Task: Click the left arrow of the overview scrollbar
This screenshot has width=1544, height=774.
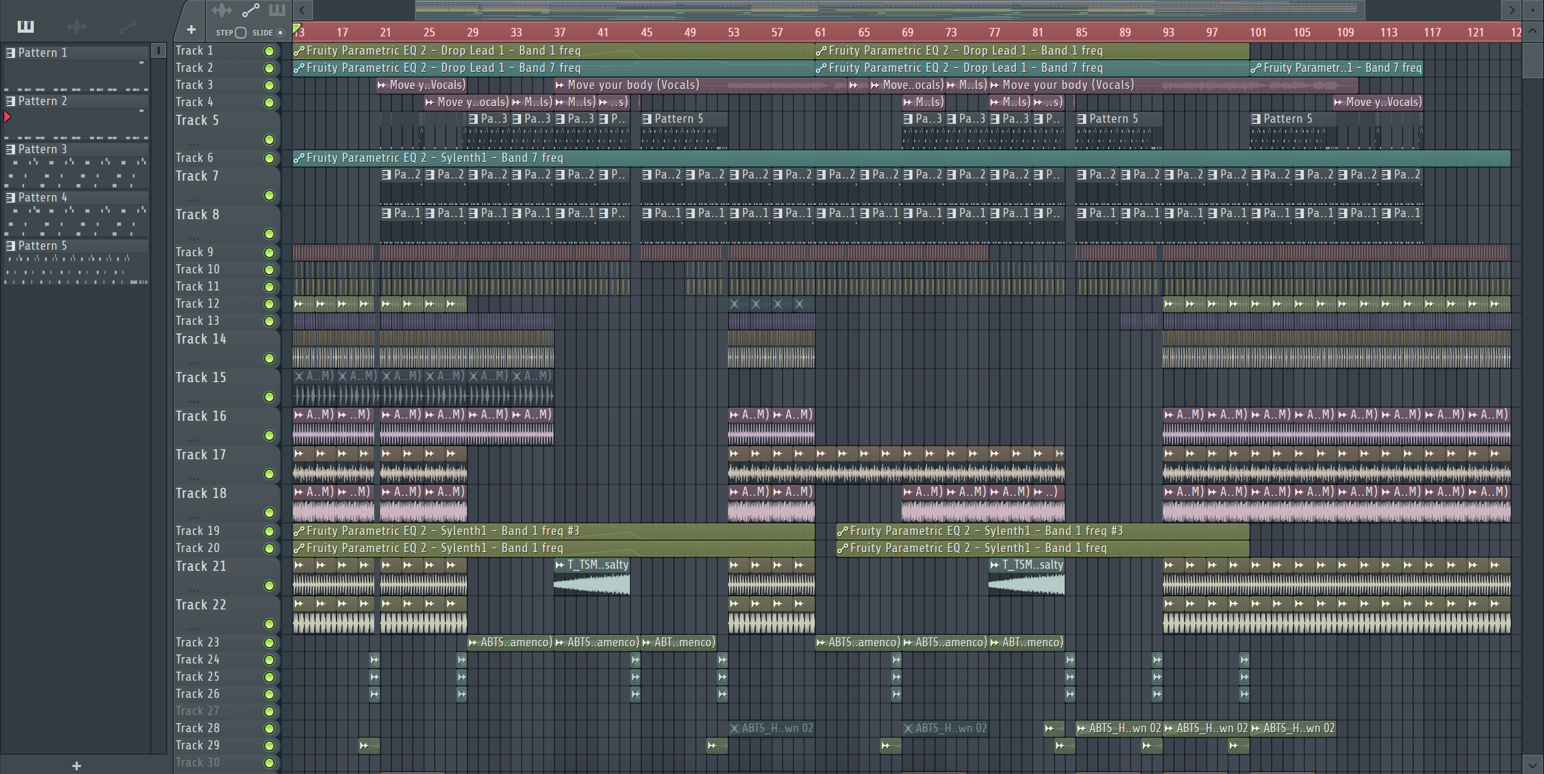Action: click(303, 10)
